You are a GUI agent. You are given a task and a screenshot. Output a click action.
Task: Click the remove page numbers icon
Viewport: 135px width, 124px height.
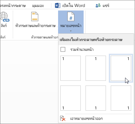[63, 118]
